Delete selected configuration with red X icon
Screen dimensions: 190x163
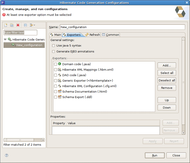18,25
